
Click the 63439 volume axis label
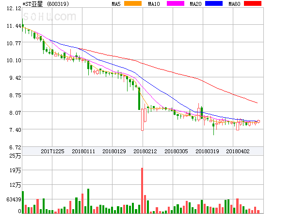pos(14,199)
